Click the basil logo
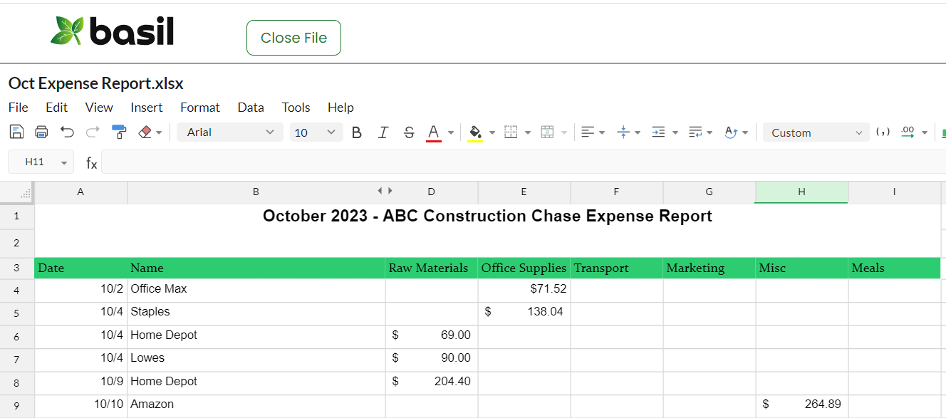Viewport: 946px width, 418px height. click(x=113, y=32)
